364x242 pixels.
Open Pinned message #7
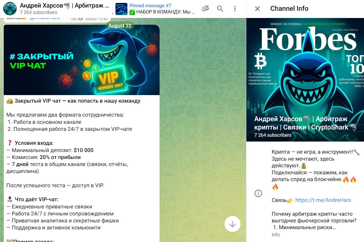point(162,9)
